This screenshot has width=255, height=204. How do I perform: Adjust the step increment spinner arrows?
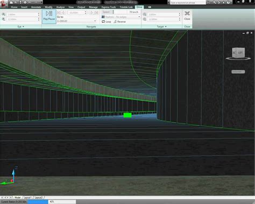86,12
